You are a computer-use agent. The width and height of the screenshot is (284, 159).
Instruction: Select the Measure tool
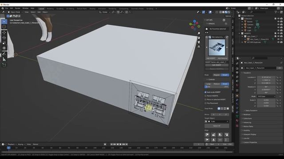(4, 59)
